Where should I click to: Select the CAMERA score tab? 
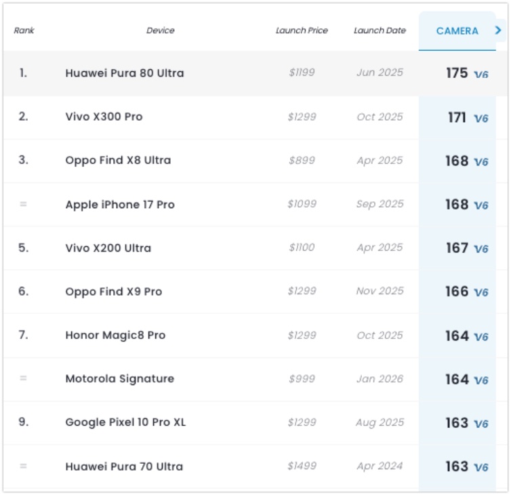pos(457,31)
